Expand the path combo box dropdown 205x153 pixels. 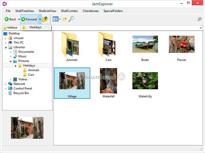[201, 28]
